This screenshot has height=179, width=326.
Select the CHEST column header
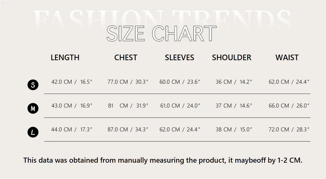(126, 58)
